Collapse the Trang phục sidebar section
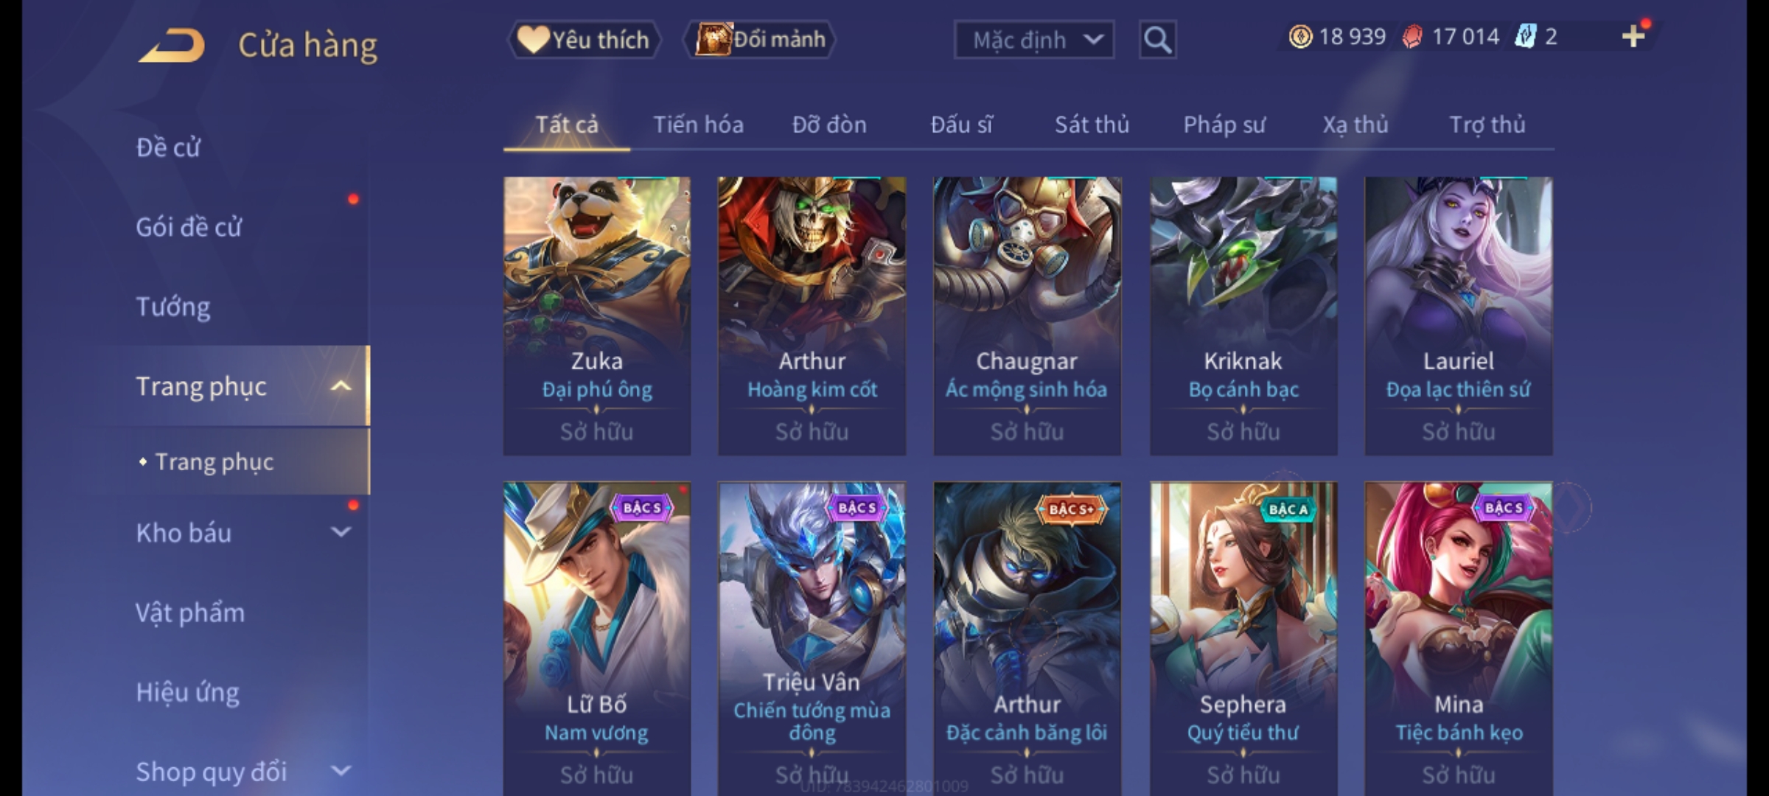The height and width of the screenshot is (796, 1769). [341, 386]
